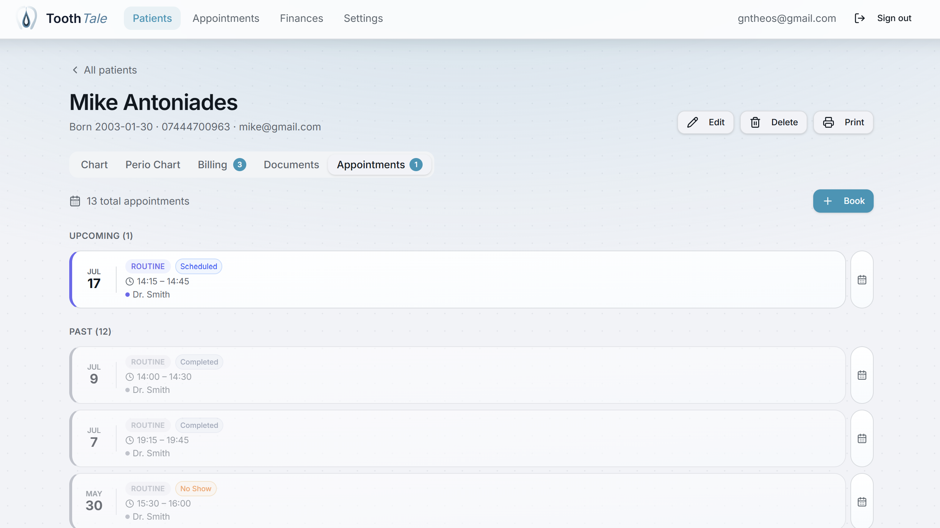940x528 pixels.
Task: Click the Print button
Action: pos(843,122)
